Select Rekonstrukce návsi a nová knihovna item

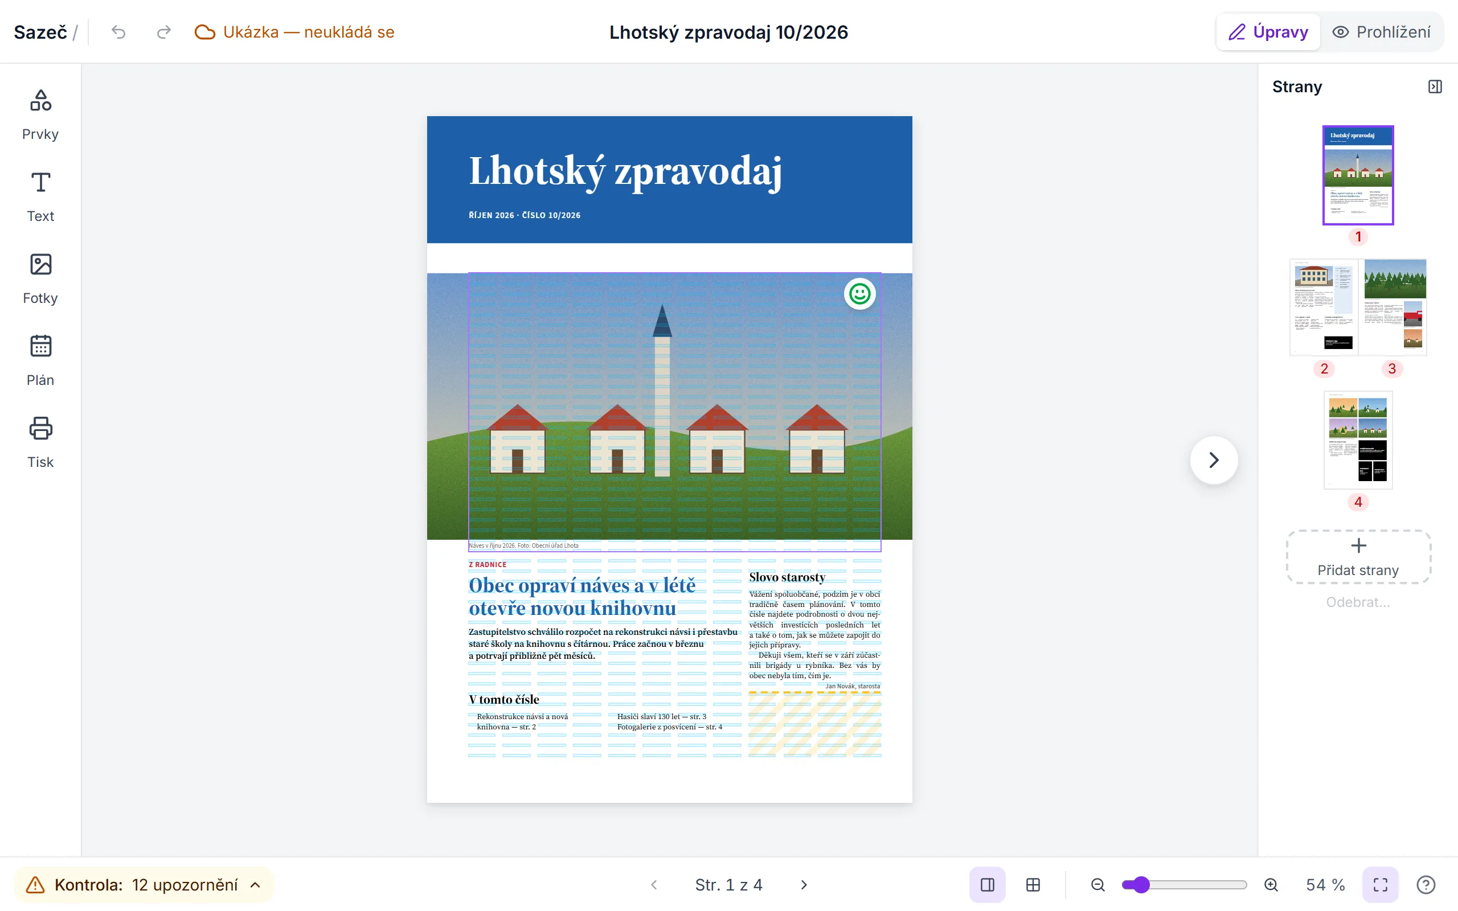point(522,721)
